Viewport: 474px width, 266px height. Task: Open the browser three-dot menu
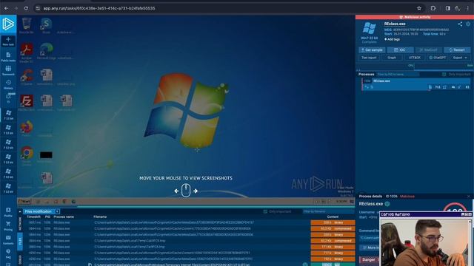pyautogui.click(x=468, y=8)
